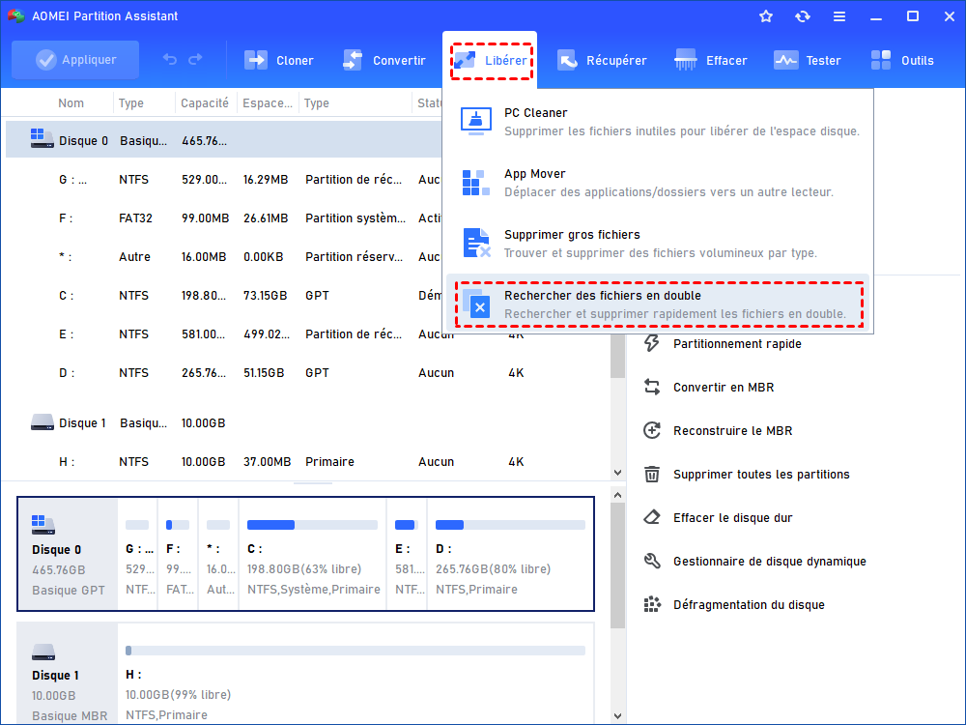Select partition C: row in list
This screenshot has width=966, height=725.
tap(224, 295)
